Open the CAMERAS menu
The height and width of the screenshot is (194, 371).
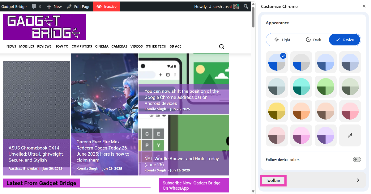point(119,46)
